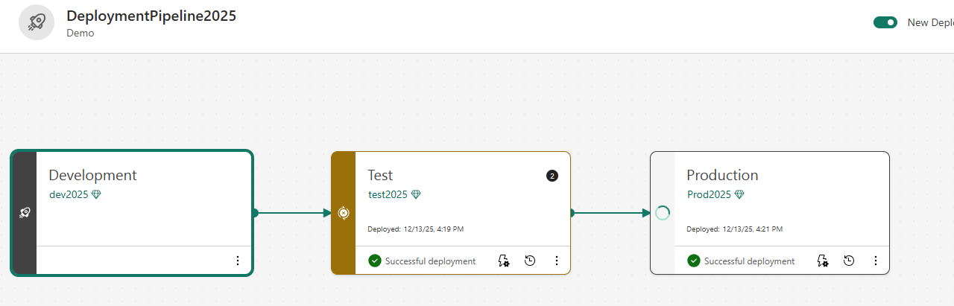Viewport: 954px width, 306px height.
Task: Click the diamond capacity icon next to Prod2025
Action: click(x=739, y=194)
